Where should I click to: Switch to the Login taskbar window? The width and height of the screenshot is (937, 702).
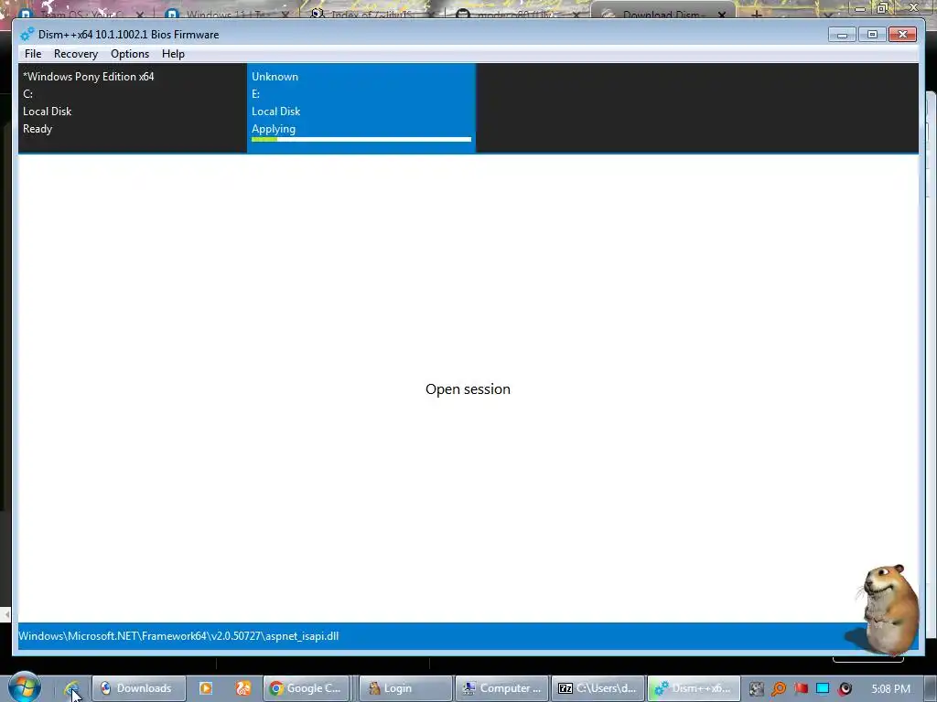404,688
